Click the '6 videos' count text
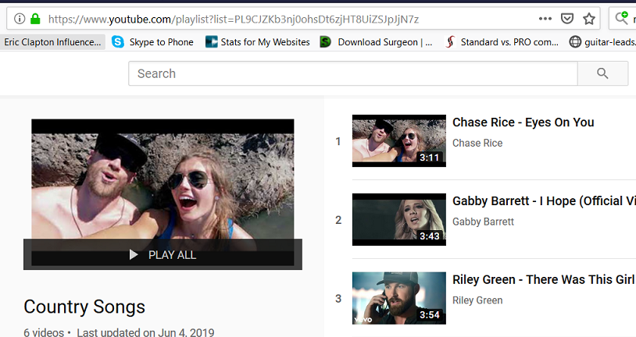636x337 pixels. tap(44, 332)
